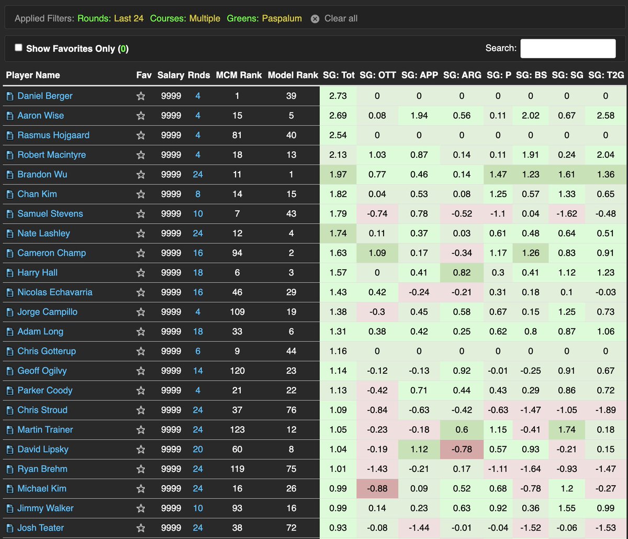
Task: Click the Courses: Multiple filter
Action: click(185, 18)
